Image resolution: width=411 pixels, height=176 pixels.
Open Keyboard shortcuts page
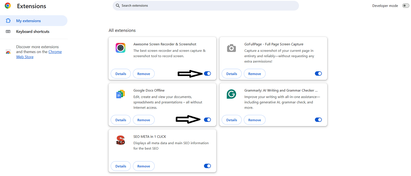click(34, 32)
